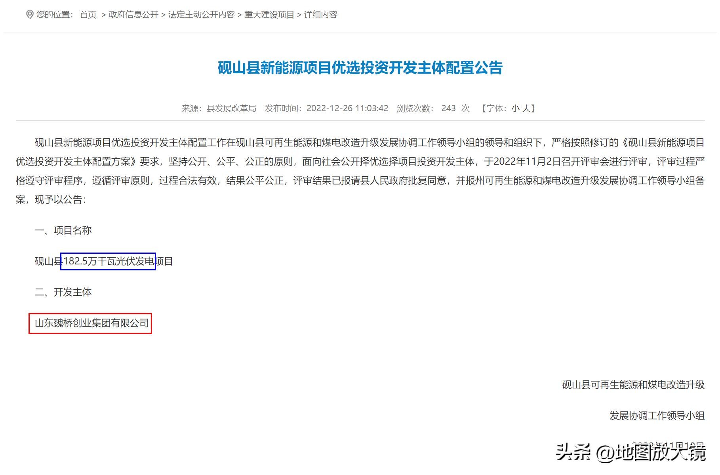Image resolution: width=720 pixels, height=475 pixels.
Task: Open 政府信息公开 breadcrumb link
Action: point(133,15)
